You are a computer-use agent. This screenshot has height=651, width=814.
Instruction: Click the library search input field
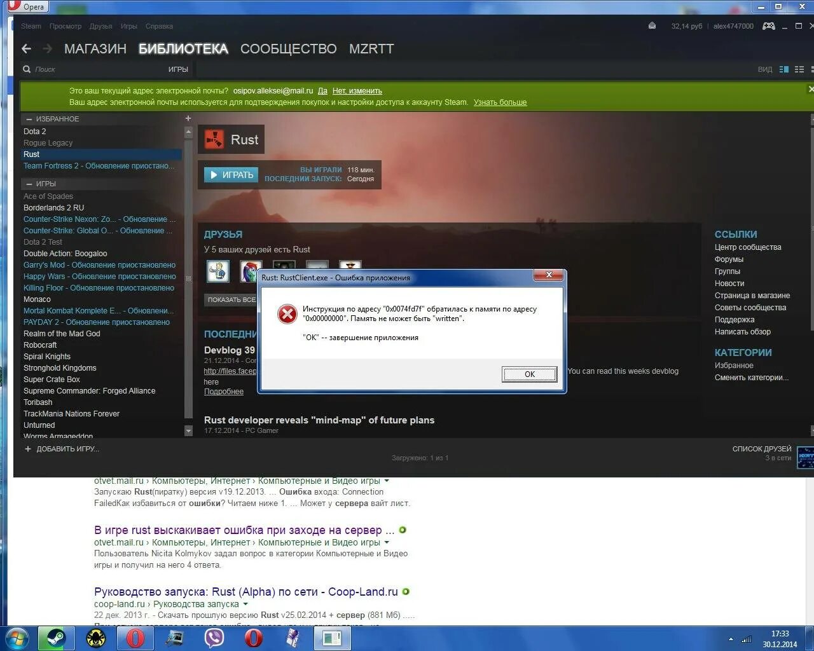(95, 69)
